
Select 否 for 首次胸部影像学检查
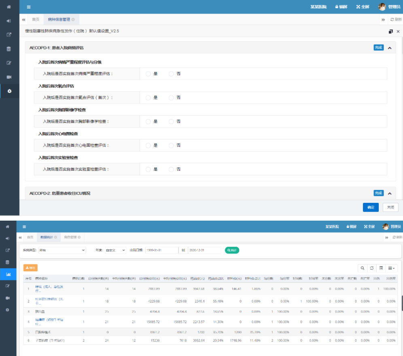click(x=171, y=122)
